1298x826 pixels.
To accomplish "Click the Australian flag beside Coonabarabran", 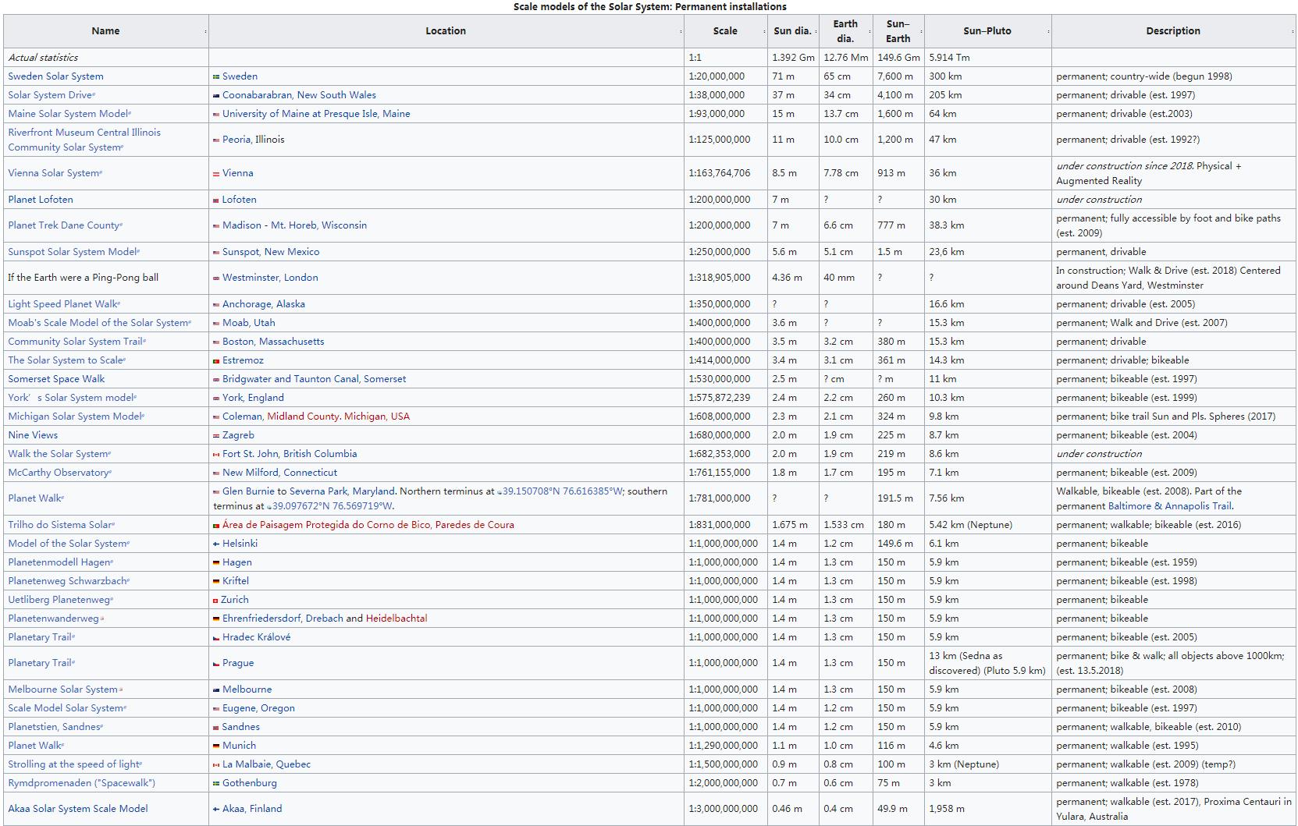I will tap(216, 95).
